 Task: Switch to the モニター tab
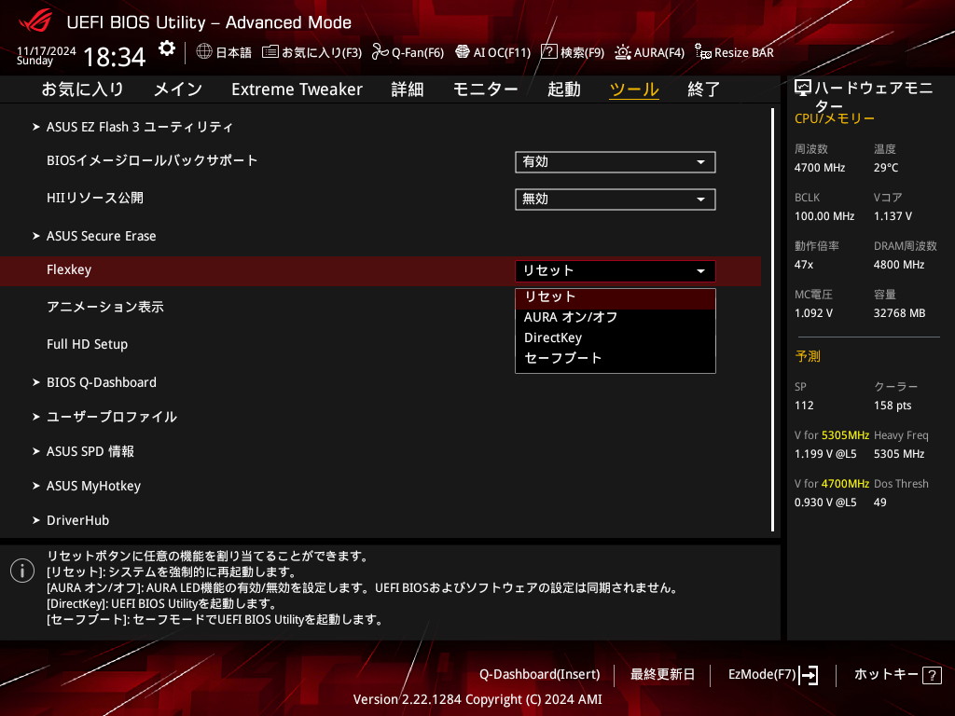485,89
